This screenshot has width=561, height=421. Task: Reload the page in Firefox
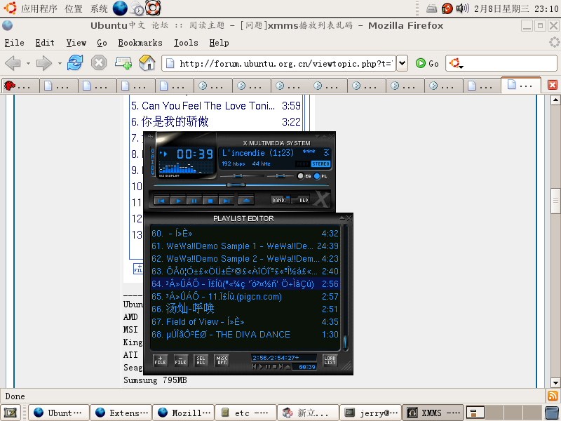[x=75, y=63]
